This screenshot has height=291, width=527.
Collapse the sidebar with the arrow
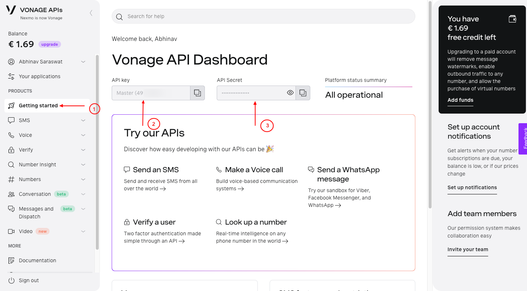point(91,13)
